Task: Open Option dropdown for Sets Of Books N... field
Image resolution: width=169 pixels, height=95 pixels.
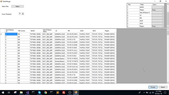Action: [x=163, y=13]
